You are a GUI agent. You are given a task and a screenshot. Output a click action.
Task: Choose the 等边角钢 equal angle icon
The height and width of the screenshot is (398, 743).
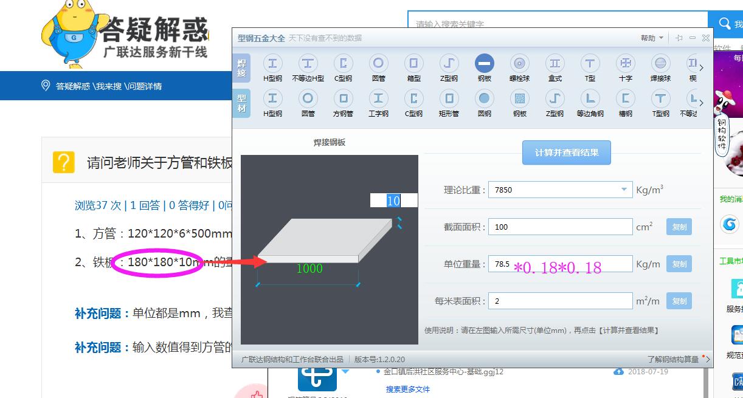pos(590,103)
